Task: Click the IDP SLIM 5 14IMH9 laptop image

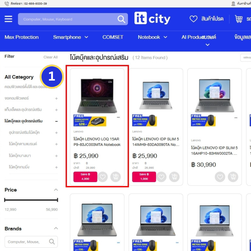Action: [x=156, y=96]
